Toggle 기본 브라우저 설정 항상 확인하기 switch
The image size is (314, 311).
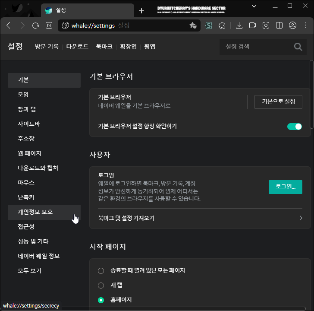click(294, 127)
